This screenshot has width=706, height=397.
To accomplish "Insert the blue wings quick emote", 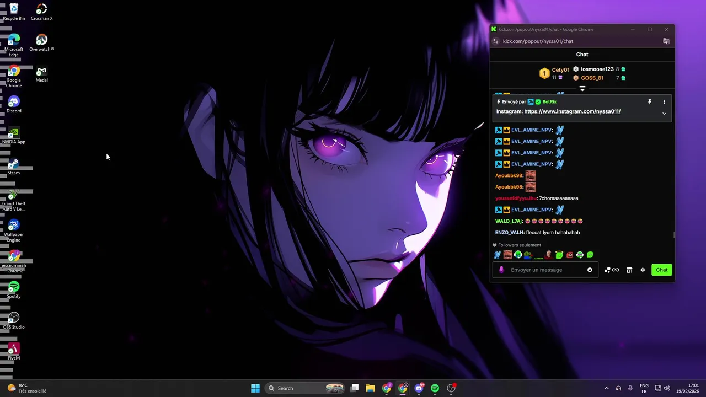I will click(497, 255).
